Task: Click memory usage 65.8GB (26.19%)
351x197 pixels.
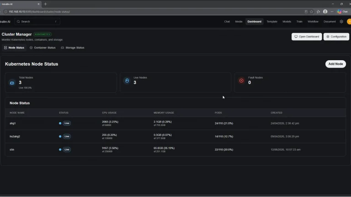Action: point(164,148)
